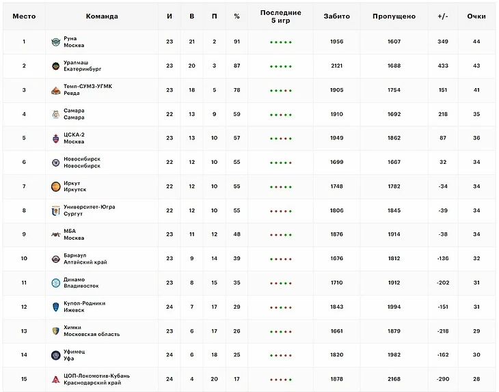The height and width of the screenshot is (392, 499).
Task: Click the Уралмаш Екатеринбург team logo
Action: coord(55,66)
